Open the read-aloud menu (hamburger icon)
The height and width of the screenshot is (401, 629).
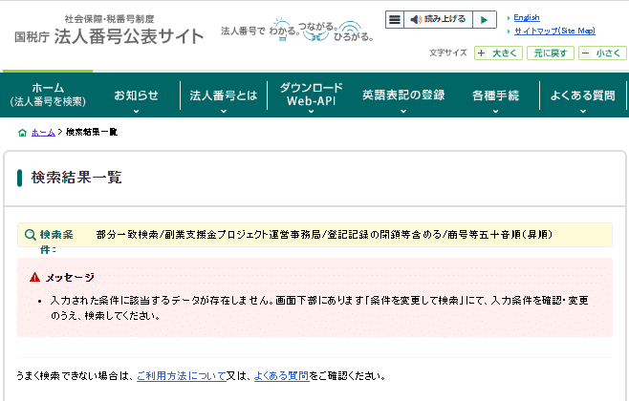point(394,19)
